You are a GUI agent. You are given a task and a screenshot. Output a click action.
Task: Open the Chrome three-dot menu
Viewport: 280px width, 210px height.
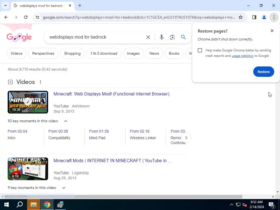pos(274,17)
